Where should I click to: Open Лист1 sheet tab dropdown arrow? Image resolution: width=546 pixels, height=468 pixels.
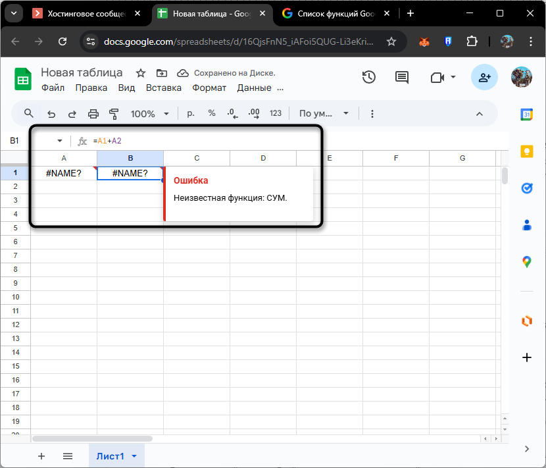[134, 456]
